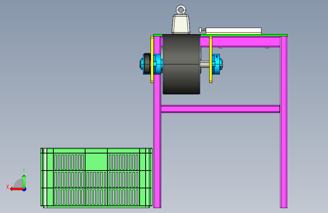This screenshot has width=328, height=213.
Task: Select the black pulley on the left shaft end
Action: pyautogui.click(x=147, y=64)
